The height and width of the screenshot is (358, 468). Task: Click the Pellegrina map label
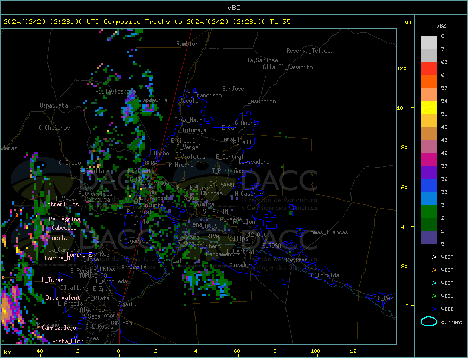(x=65, y=219)
